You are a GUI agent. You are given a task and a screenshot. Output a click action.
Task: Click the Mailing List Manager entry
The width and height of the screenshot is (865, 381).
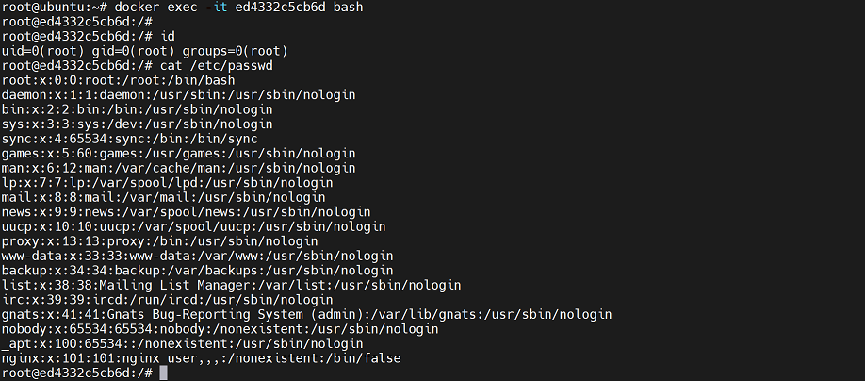tap(231, 285)
